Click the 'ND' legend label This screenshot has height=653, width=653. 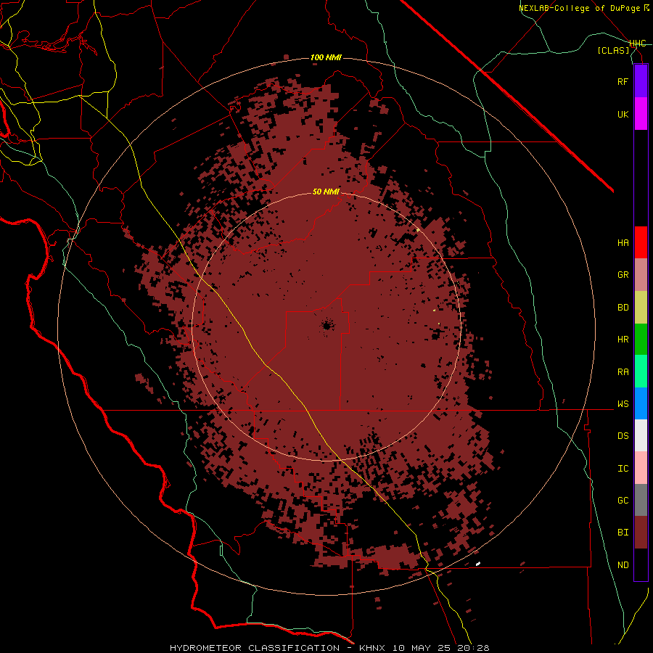coord(623,565)
